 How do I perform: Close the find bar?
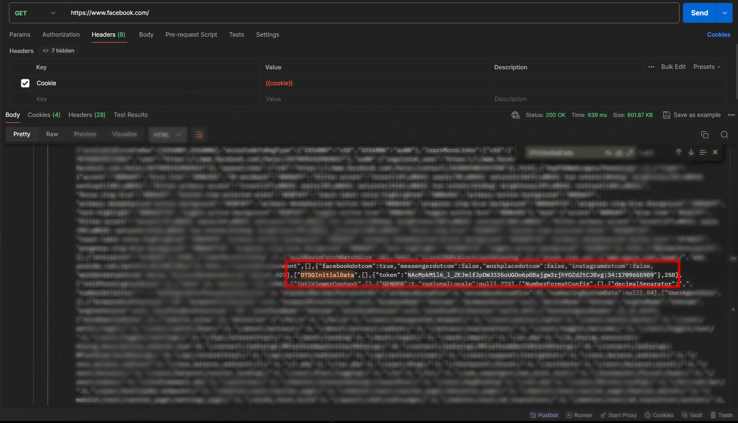point(715,152)
